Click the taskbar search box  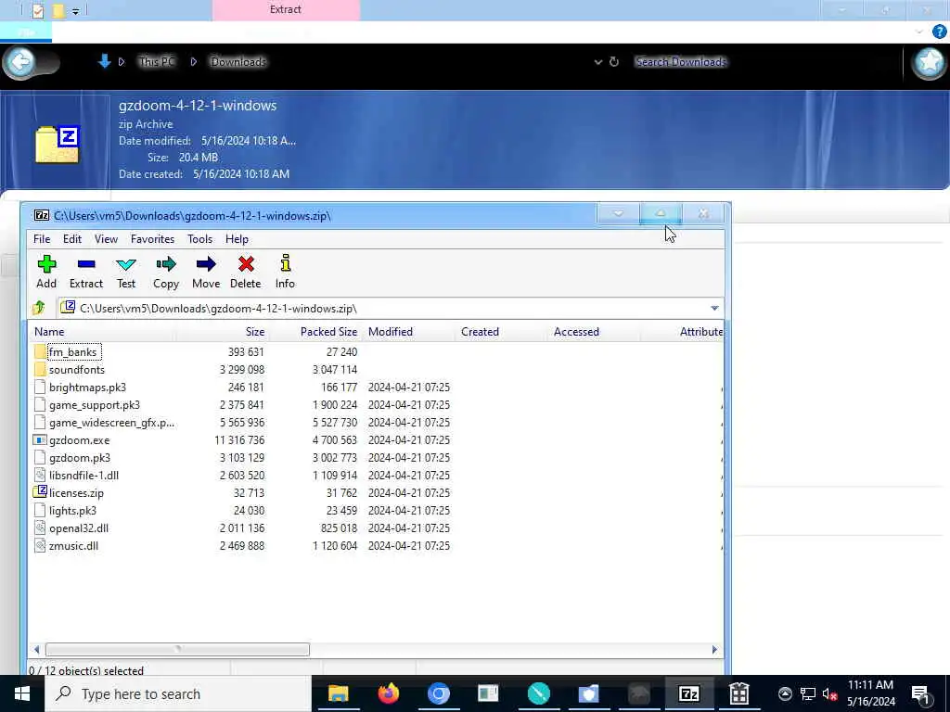coord(179,693)
